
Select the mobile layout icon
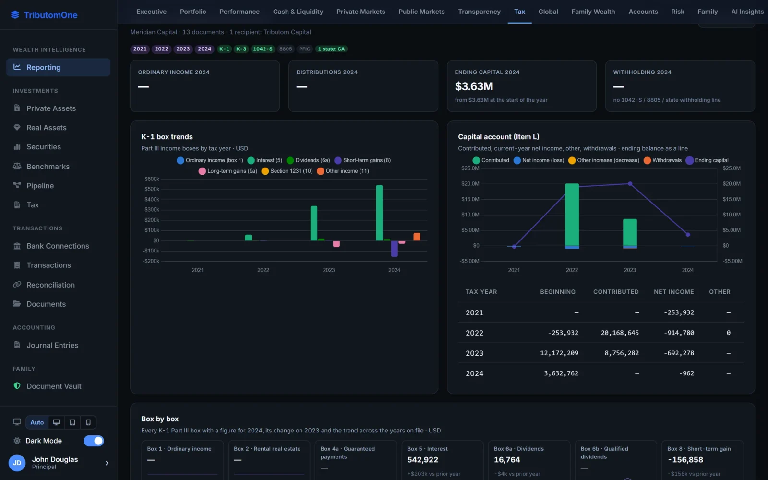[x=88, y=422]
